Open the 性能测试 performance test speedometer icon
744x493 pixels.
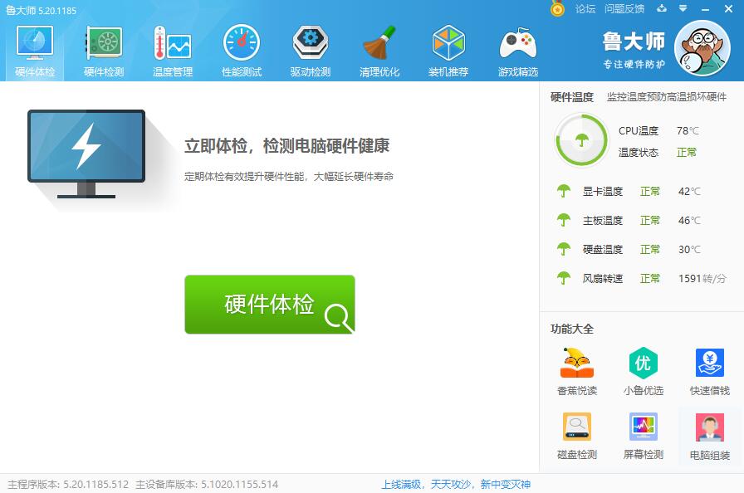242,50
